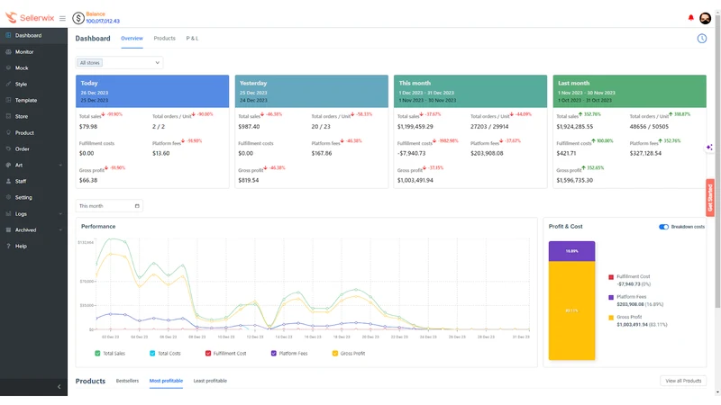Screen dimensions: 721x405
Task: Uncheck the Fulfillment Cost legend checkbox
Action: (208, 353)
